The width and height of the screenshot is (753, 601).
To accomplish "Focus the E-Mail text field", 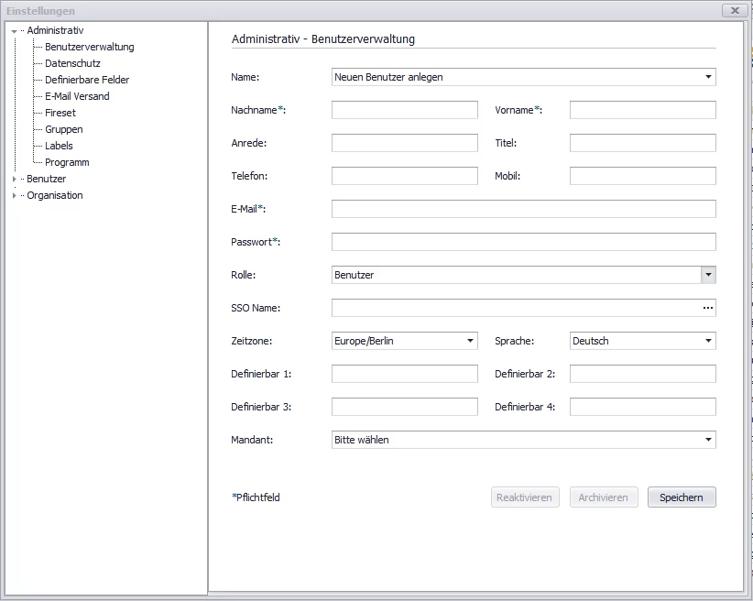I will tap(523, 209).
